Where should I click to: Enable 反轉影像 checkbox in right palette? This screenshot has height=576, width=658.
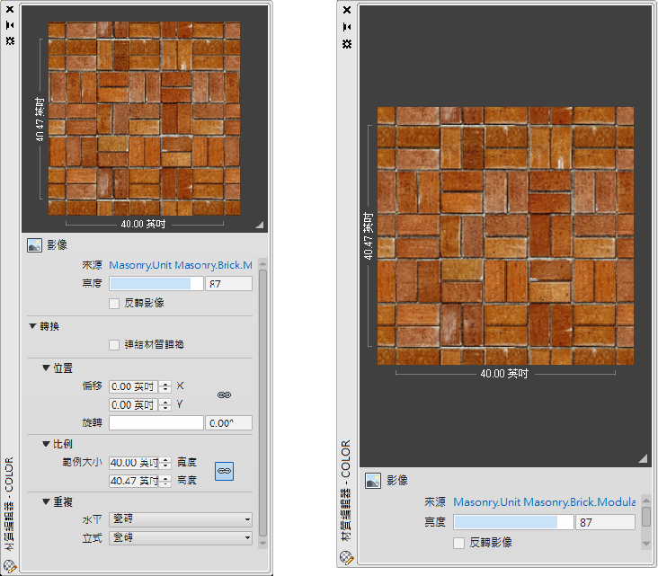coord(459,544)
